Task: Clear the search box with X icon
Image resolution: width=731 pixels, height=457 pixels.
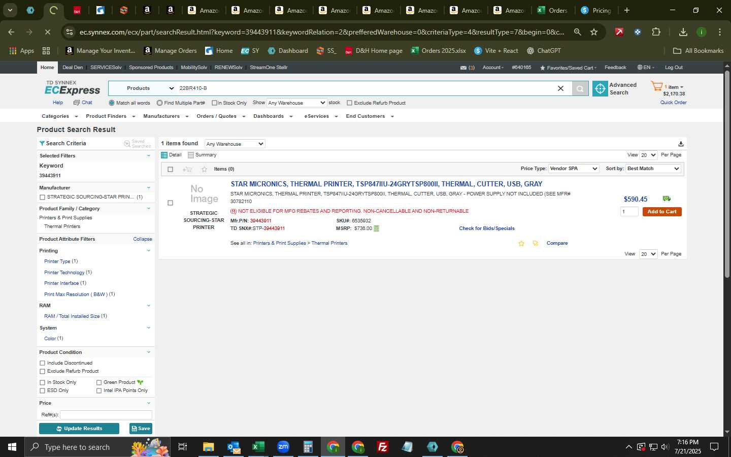Action: (560, 88)
